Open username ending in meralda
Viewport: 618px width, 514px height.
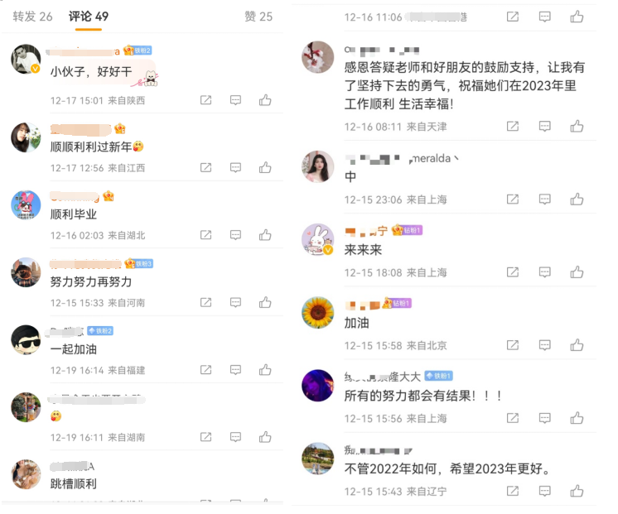[x=401, y=158]
